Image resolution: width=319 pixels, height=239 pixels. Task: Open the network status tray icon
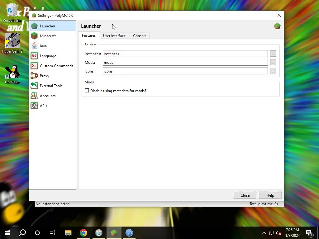(271, 233)
